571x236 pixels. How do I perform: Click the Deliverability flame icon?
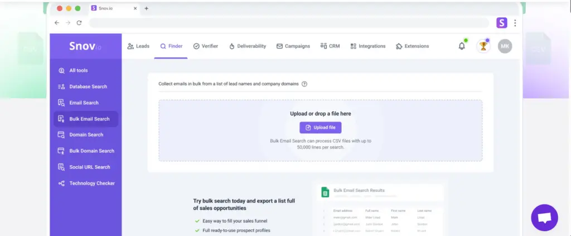click(231, 46)
